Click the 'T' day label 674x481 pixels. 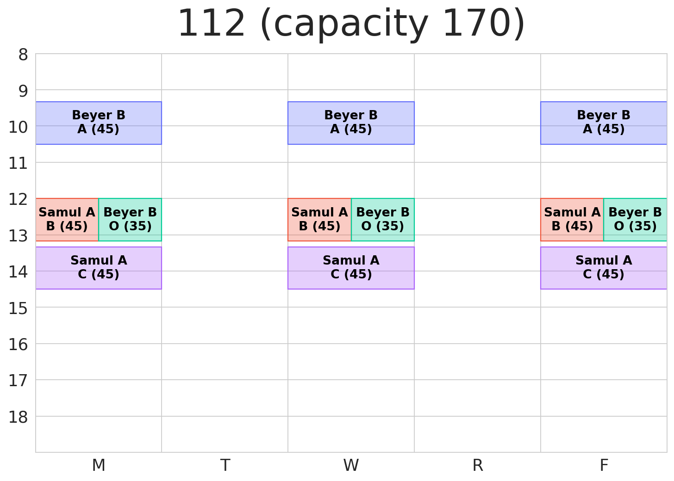click(x=225, y=465)
